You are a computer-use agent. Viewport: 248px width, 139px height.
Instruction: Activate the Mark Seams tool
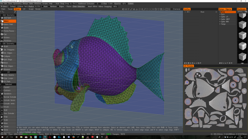pyautogui.click(x=8, y=75)
